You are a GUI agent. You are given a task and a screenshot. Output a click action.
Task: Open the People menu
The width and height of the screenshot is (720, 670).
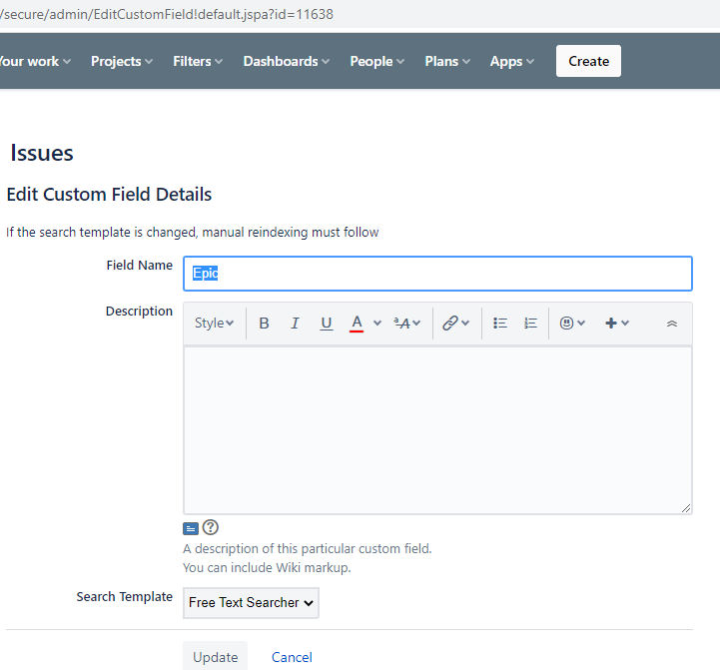(377, 61)
